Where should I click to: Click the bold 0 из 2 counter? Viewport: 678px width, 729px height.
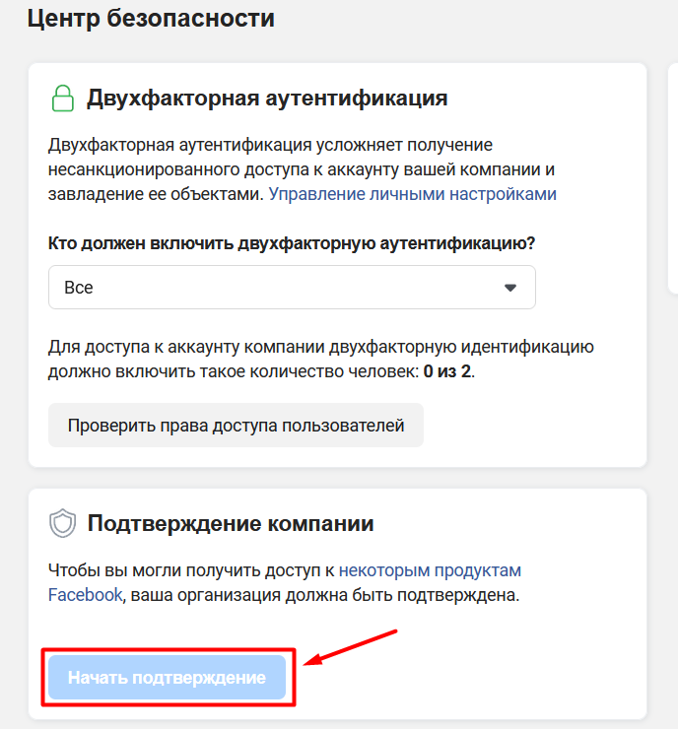tap(446, 371)
